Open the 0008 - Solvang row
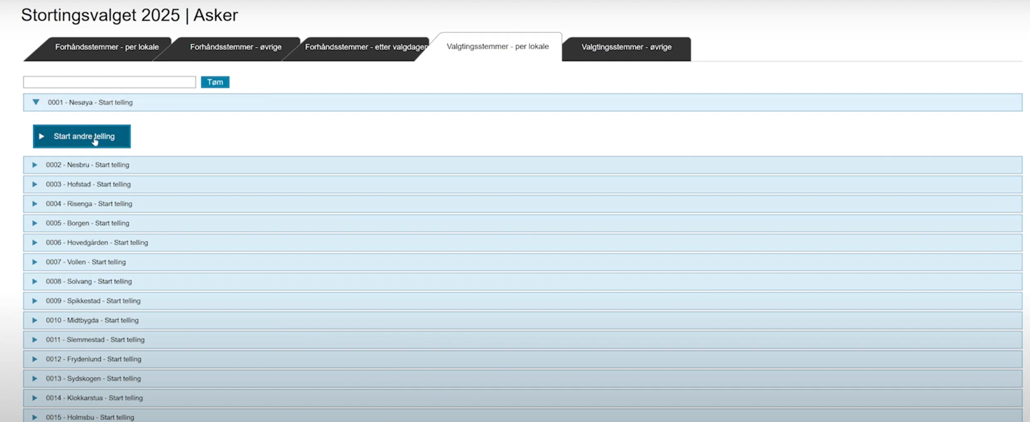The width and height of the screenshot is (1030, 422). [89, 281]
